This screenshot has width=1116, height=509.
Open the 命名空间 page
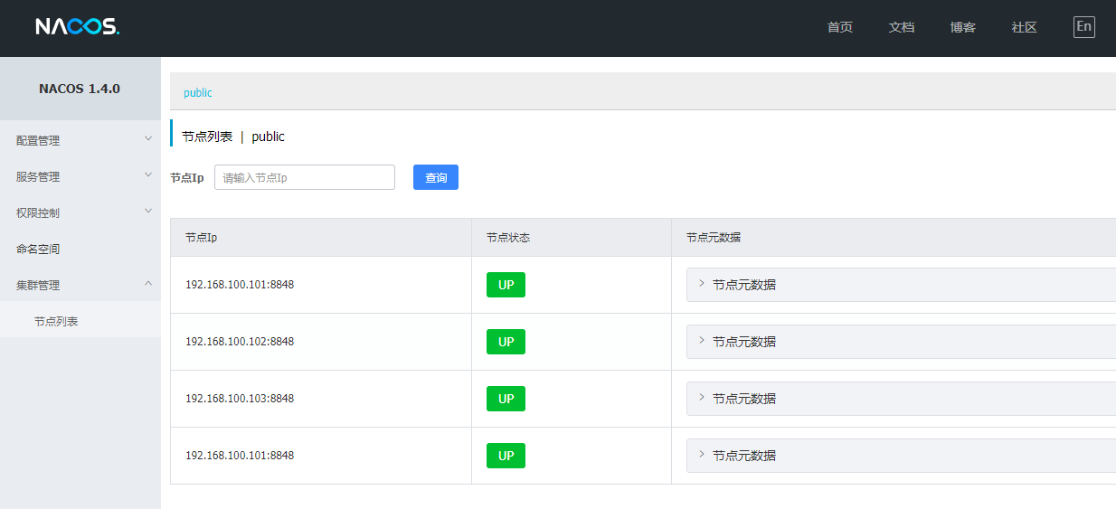click(x=38, y=249)
